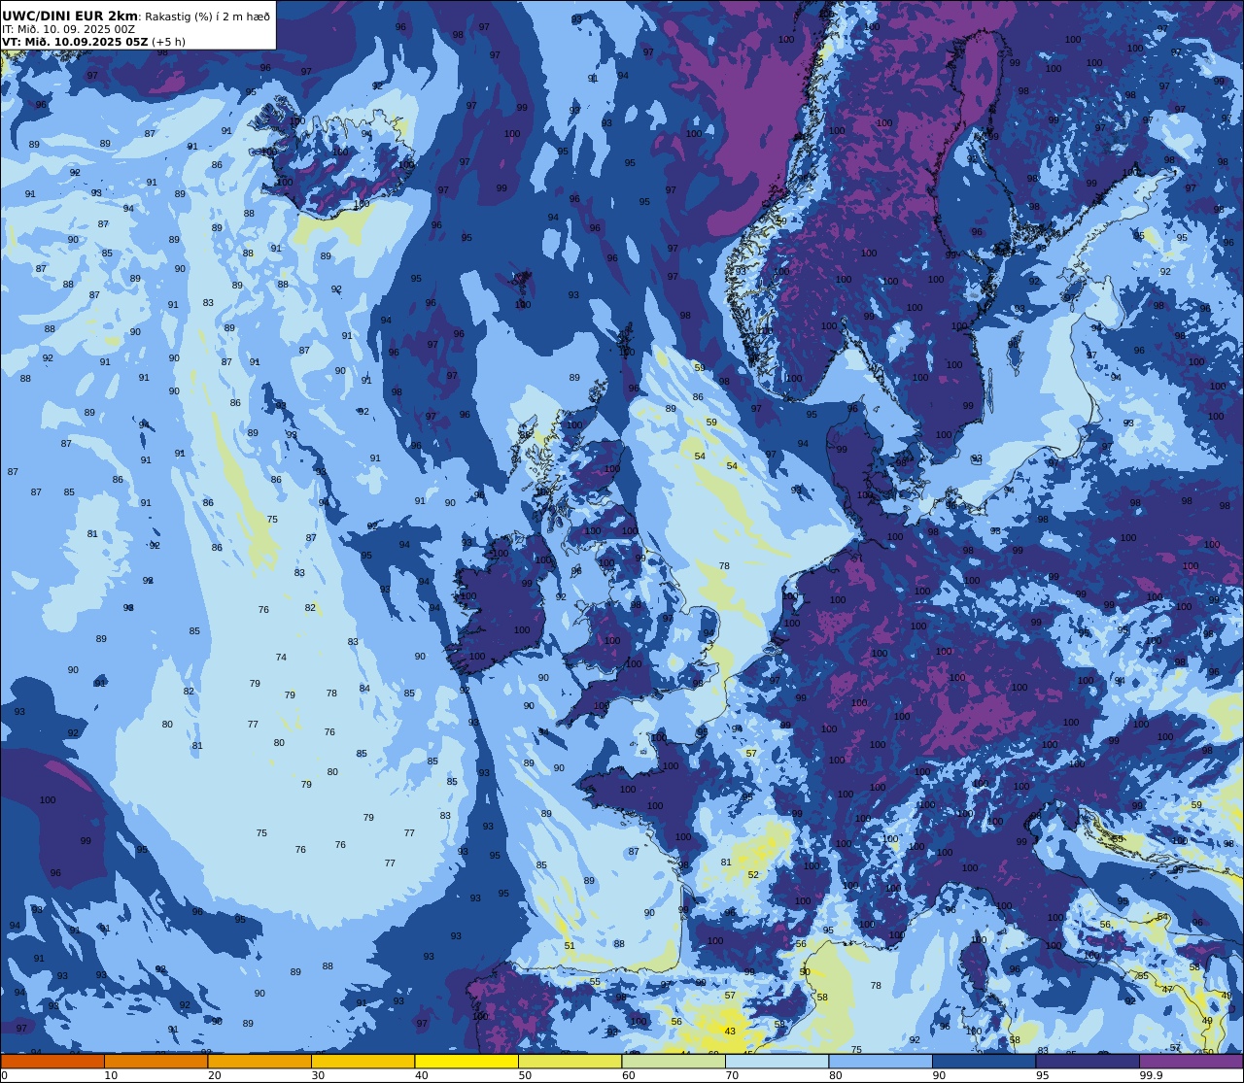1244x1083 pixels.
Task: Click the 'Rakastig (%) í 2 m hæð' label
Action: (208, 17)
